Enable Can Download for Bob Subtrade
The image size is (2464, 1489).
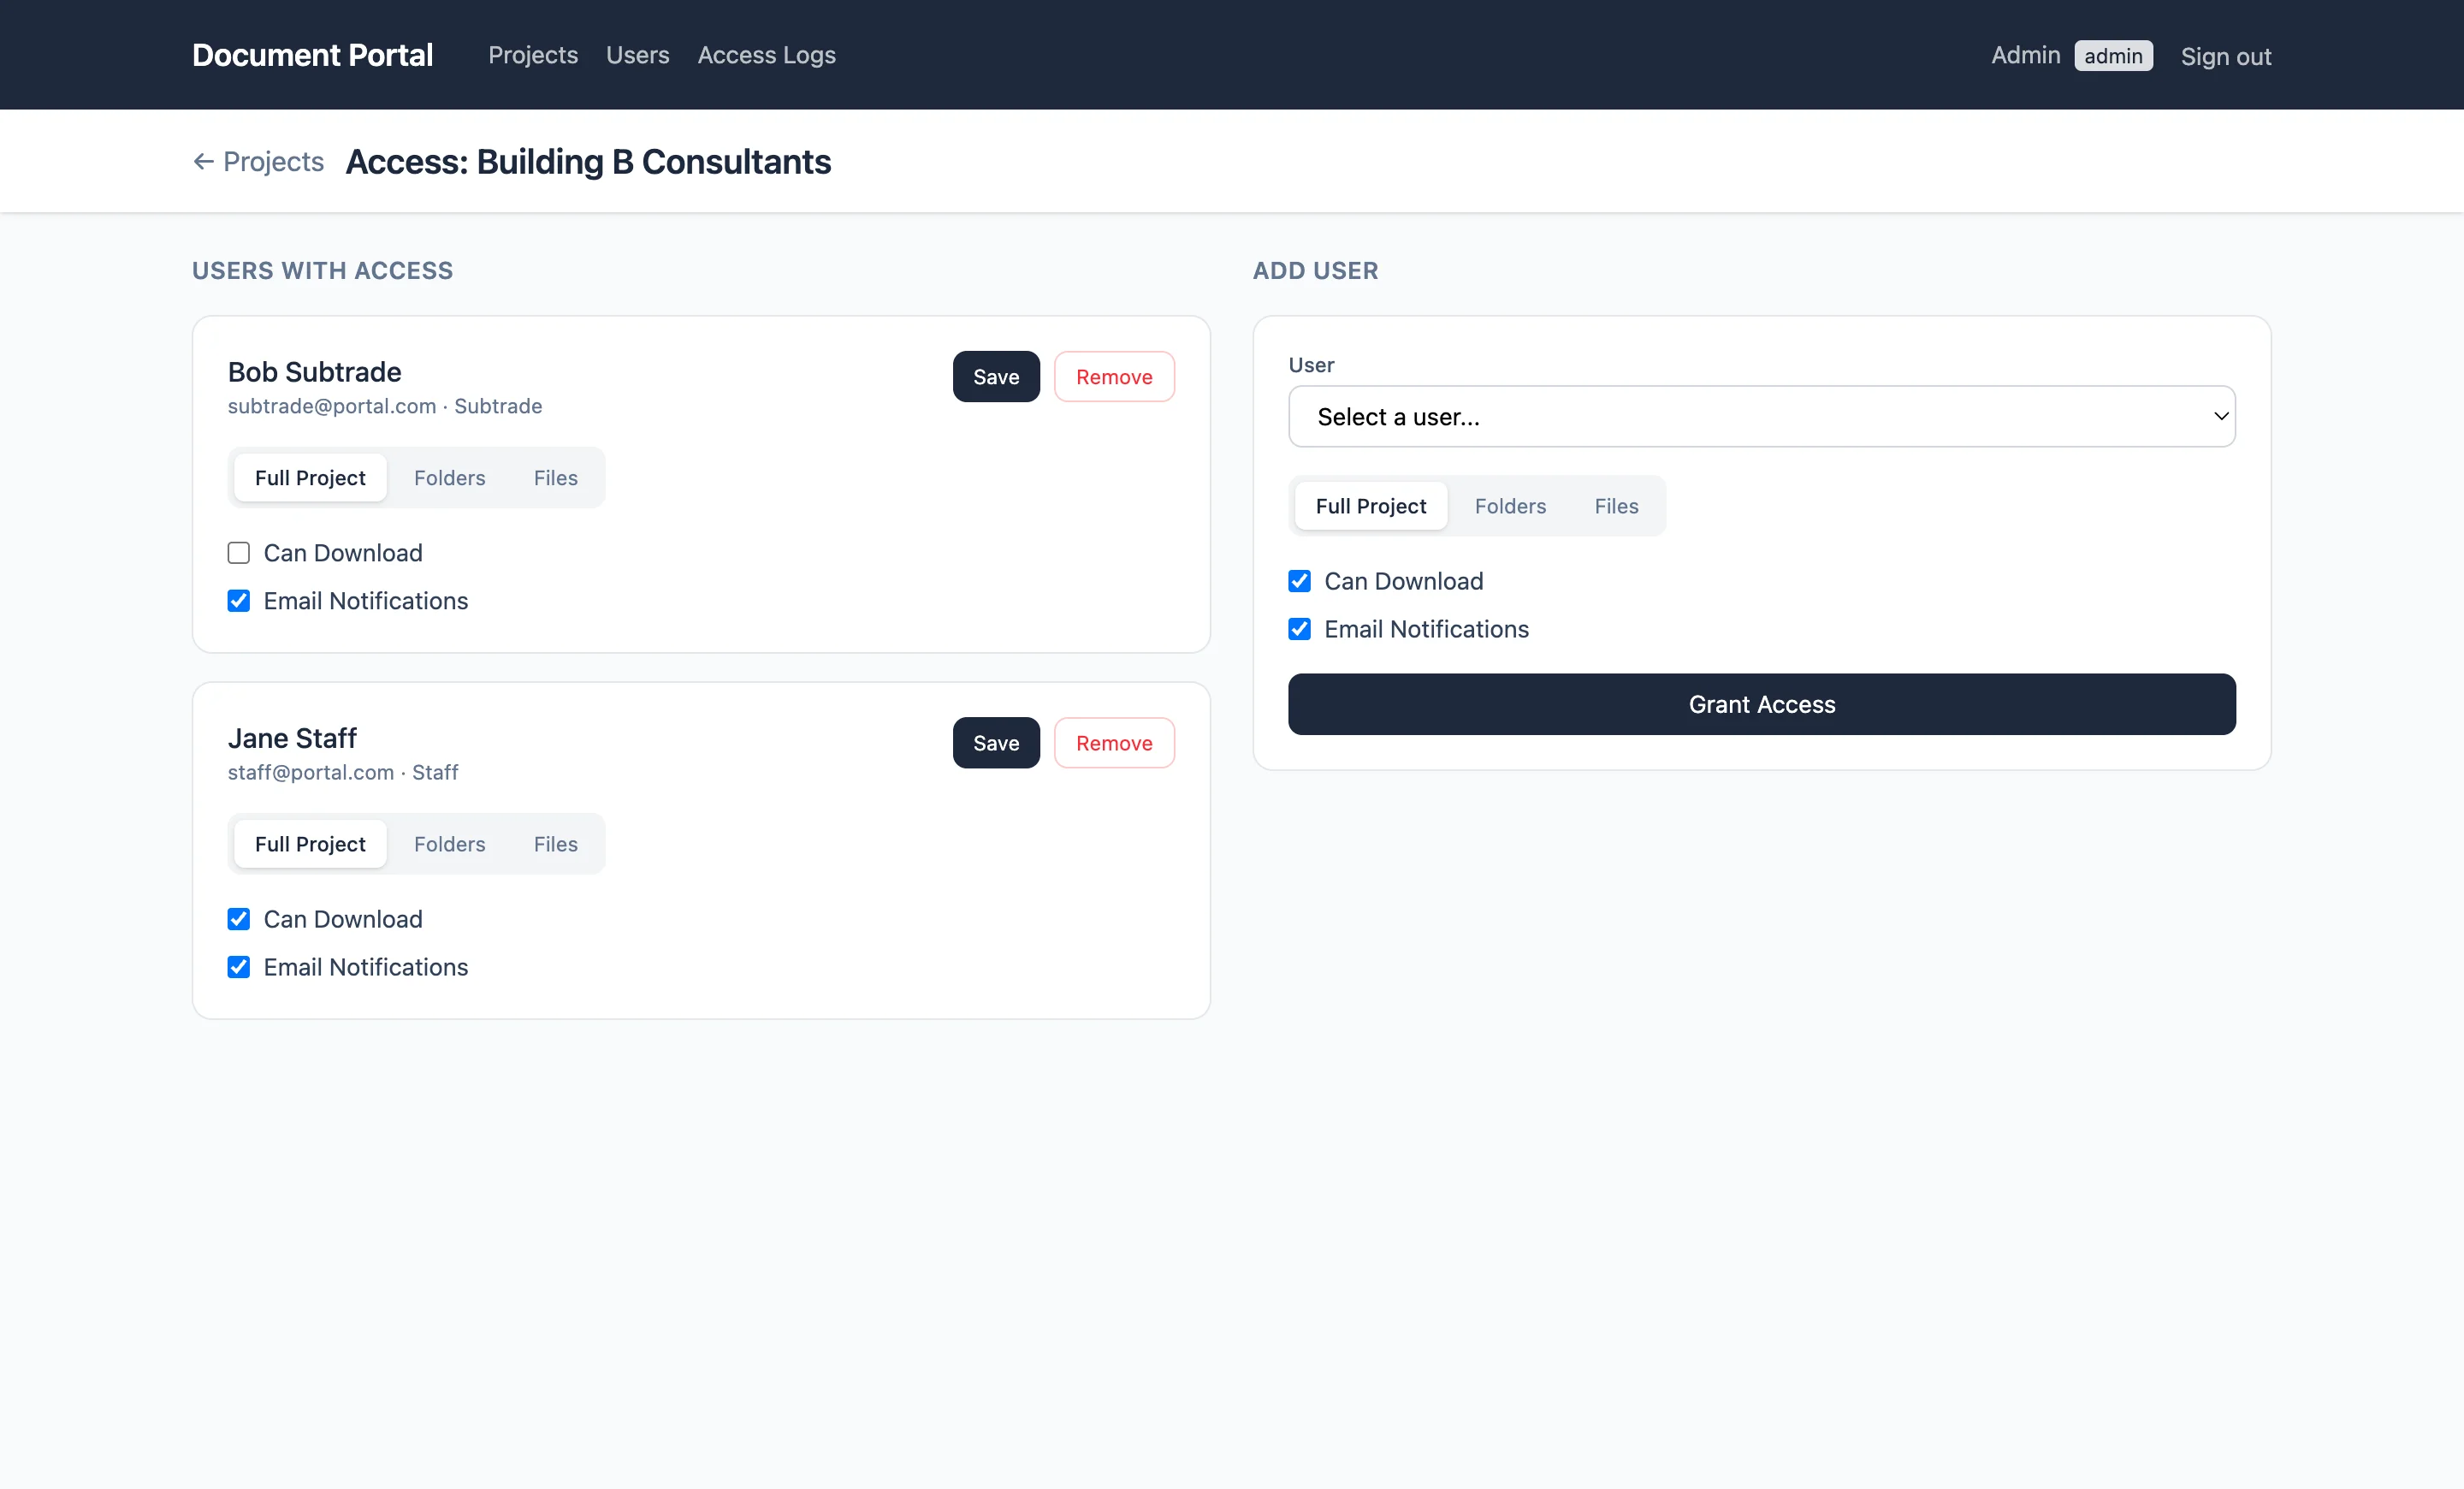point(238,552)
